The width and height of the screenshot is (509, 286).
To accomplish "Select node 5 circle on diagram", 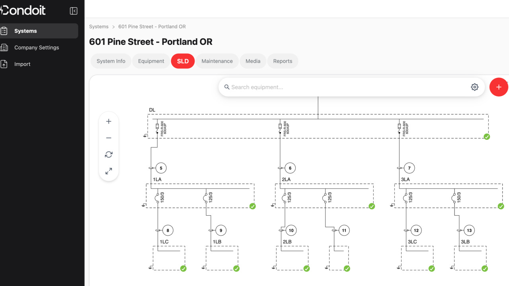I will (161, 168).
